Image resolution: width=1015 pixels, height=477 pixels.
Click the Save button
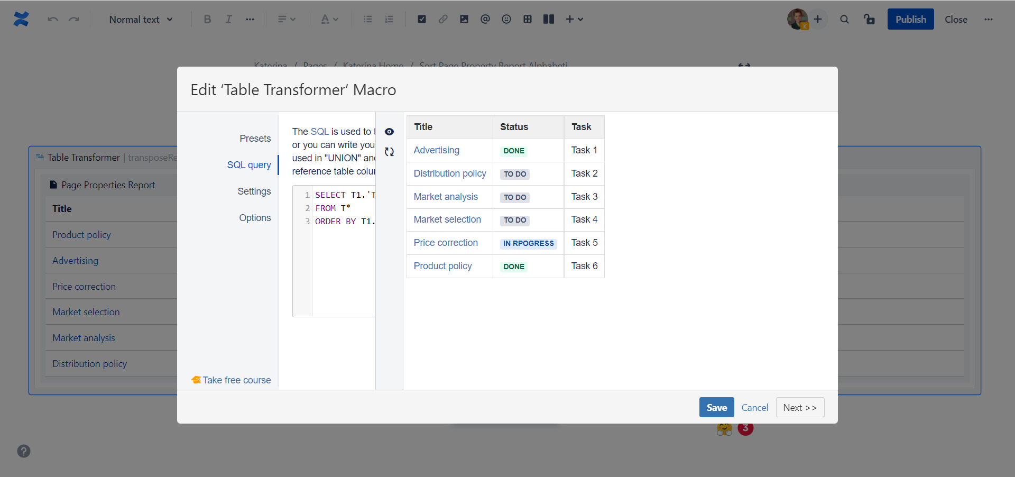click(716, 407)
